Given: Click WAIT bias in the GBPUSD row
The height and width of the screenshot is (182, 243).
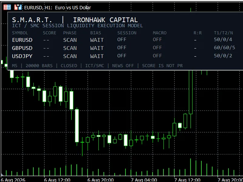Looking at the screenshot, I should tap(97, 48).
